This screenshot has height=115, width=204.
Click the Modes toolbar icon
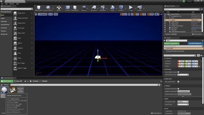(59, 8)
